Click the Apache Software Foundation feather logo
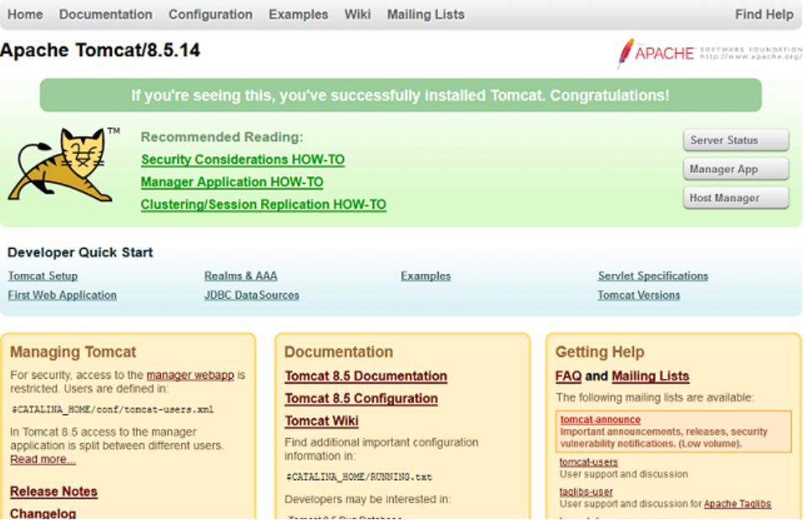Image resolution: width=804 pixels, height=520 pixels. [x=710, y=53]
